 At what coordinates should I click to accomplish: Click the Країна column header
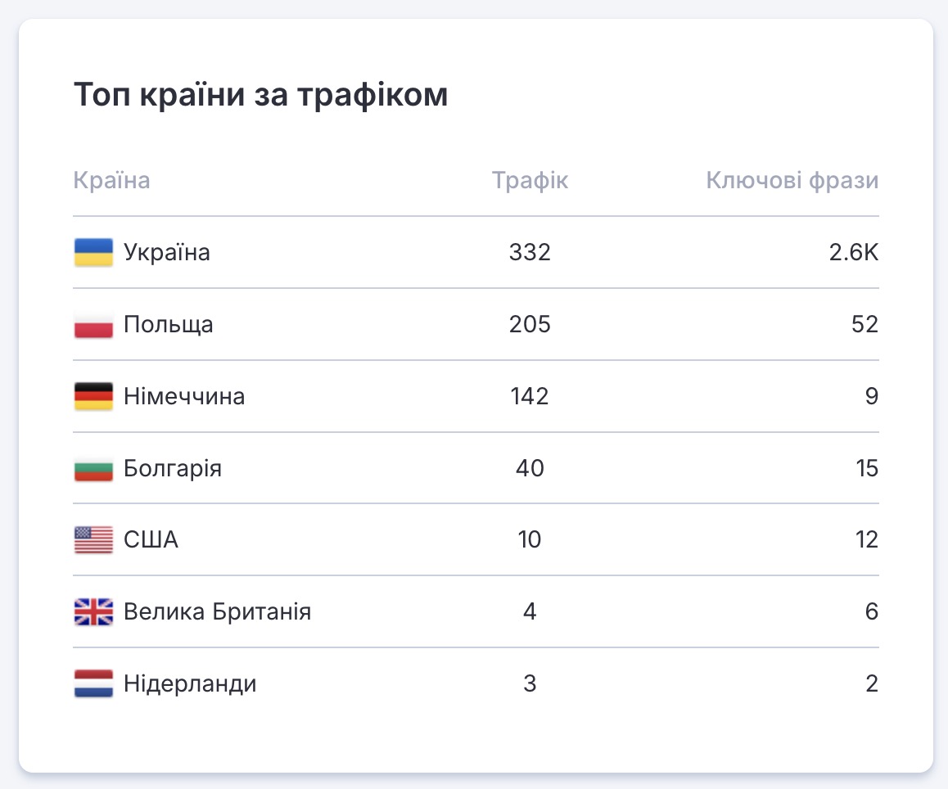click(112, 180)
